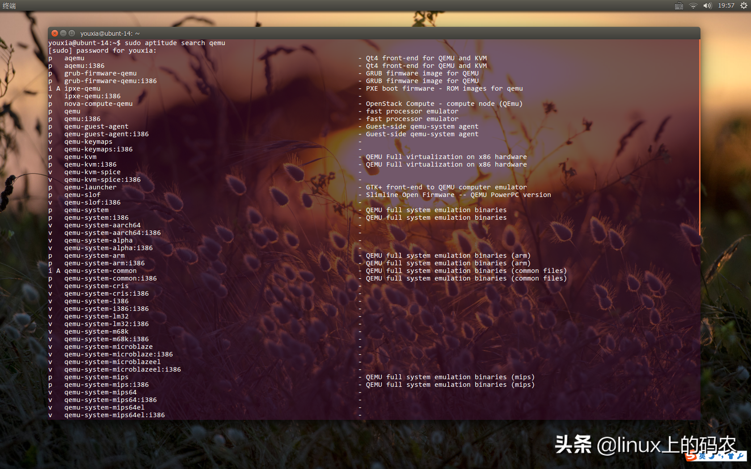Click the package name qemu-system-microblazeel:i386
The height and width of the screenshot is (469, 751).
(x=122, y=369)
